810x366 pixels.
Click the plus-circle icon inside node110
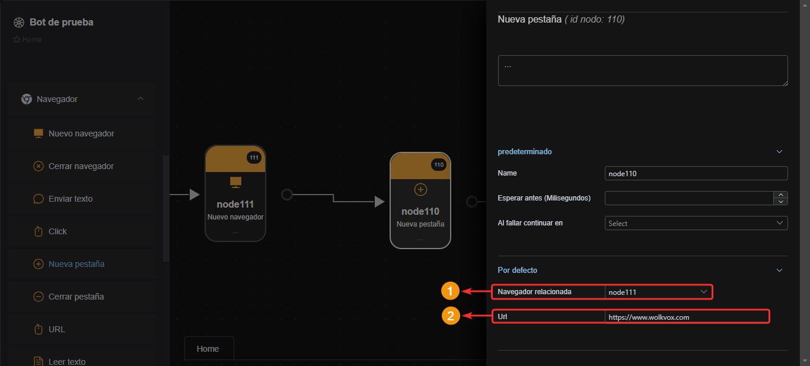click(420, 189)
